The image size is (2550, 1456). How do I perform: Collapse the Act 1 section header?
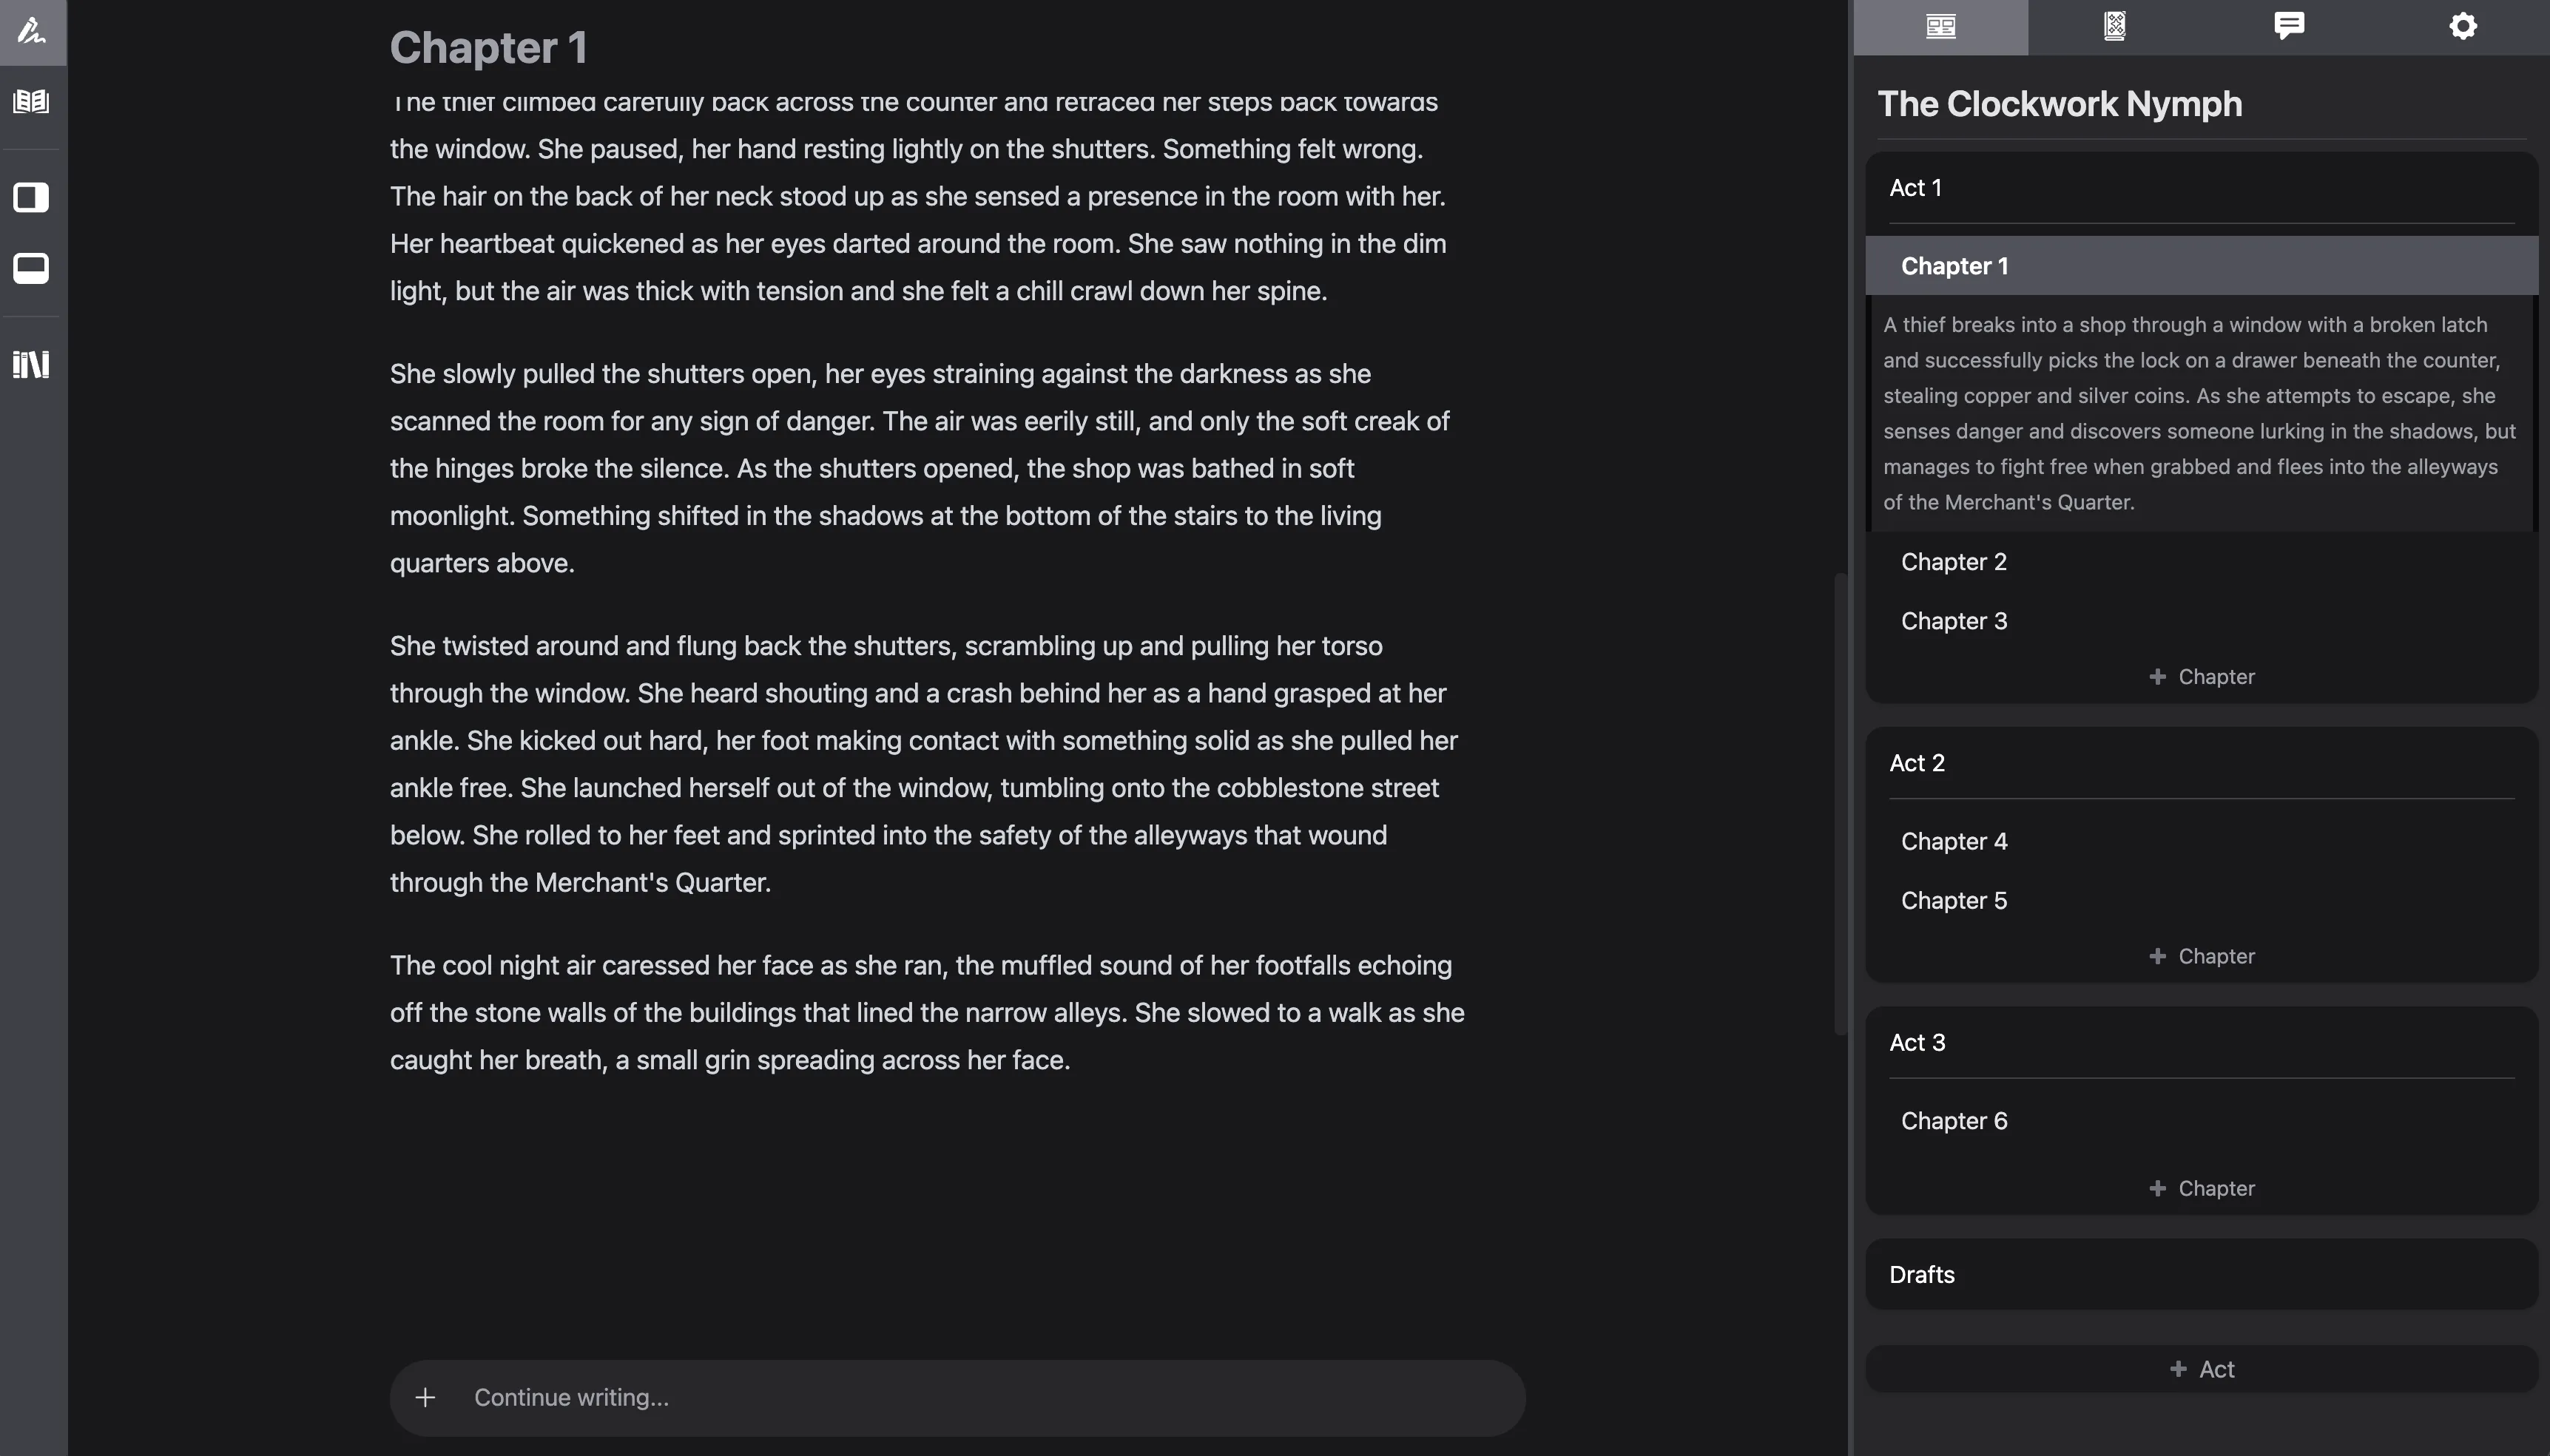tap(1916, 188)
